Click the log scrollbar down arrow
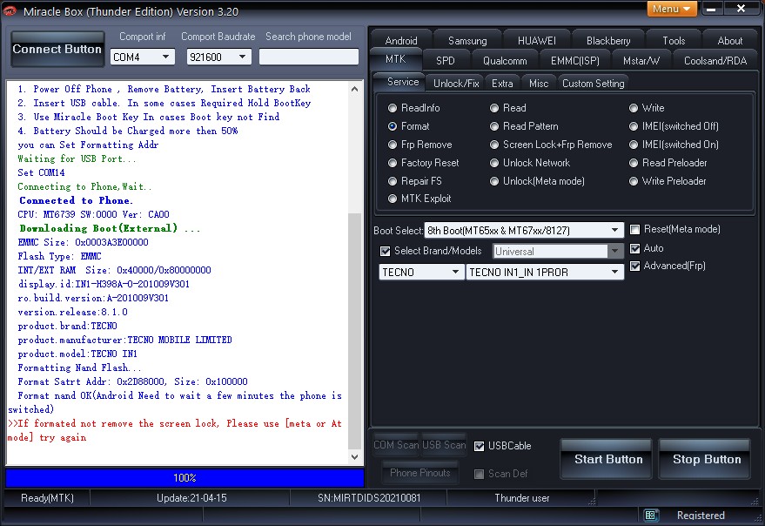Image resolution: width=765 pixels, height=526 pixels. pyautogui.click(x=355, y=456)
